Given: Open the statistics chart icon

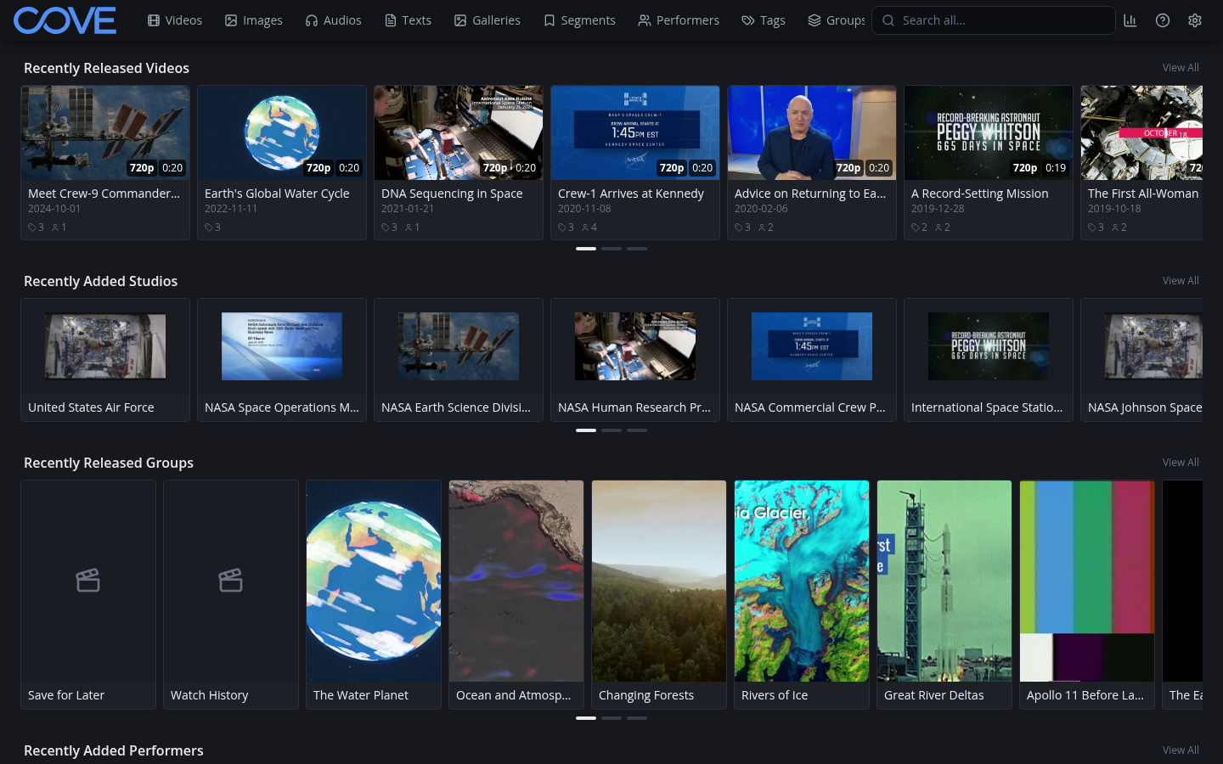Looking at the screenshot, I should click(x=1130, y=20).
